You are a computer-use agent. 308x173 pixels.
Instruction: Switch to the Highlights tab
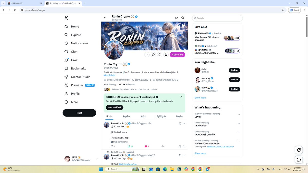[161, 116]
